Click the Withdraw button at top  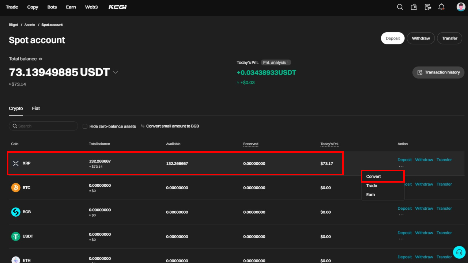[x=421, y=38]
